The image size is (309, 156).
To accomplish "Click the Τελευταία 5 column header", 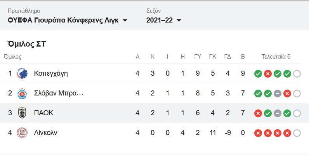I will point(276,57).
